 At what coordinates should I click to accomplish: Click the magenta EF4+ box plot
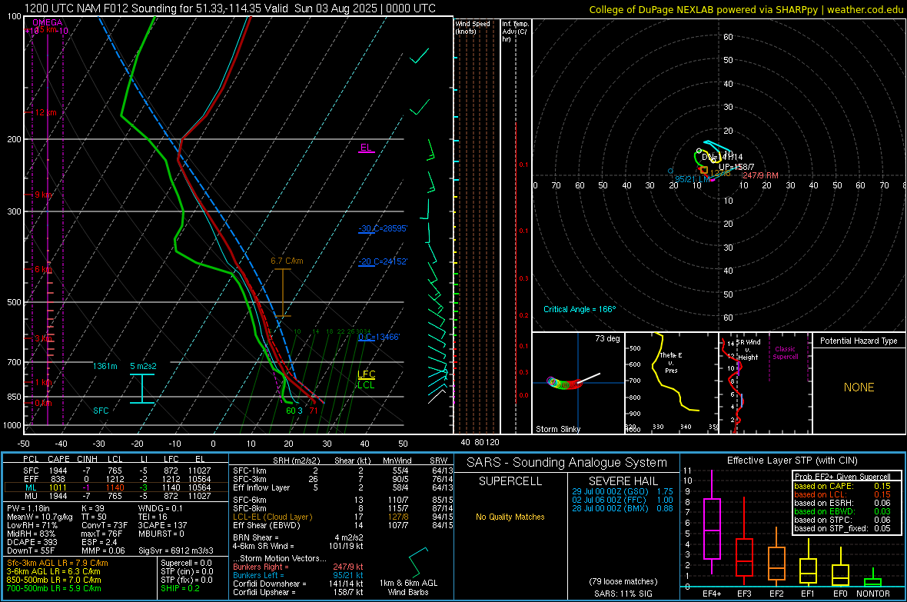[x=712, y=522]
